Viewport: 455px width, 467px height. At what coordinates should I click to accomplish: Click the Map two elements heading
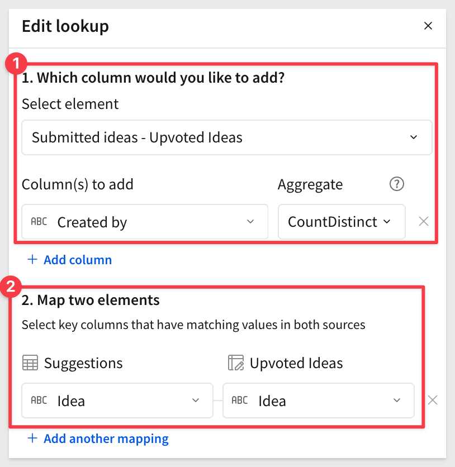click(x=91, y=300)
